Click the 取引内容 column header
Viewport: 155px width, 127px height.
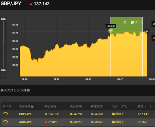50,106
